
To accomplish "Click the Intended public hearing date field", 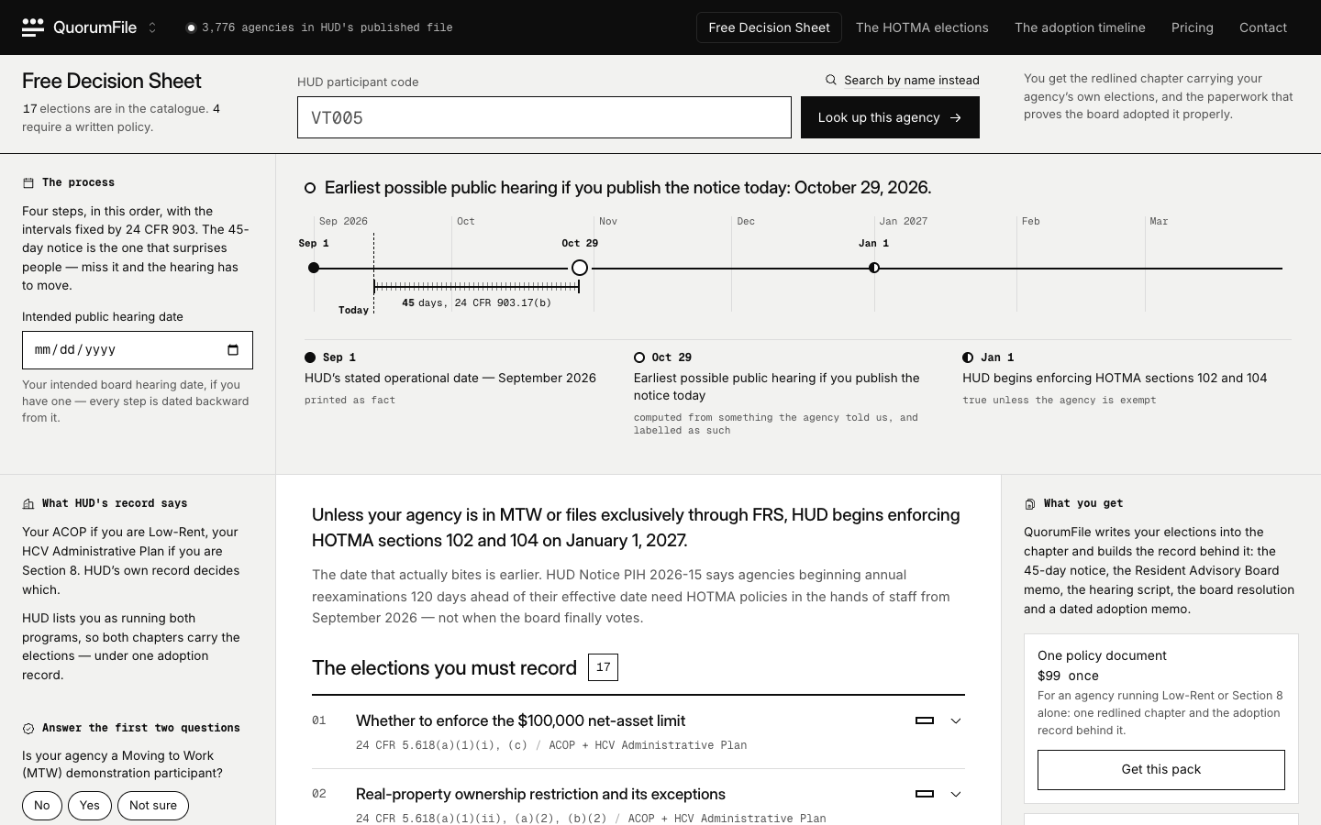I will 138,350.
